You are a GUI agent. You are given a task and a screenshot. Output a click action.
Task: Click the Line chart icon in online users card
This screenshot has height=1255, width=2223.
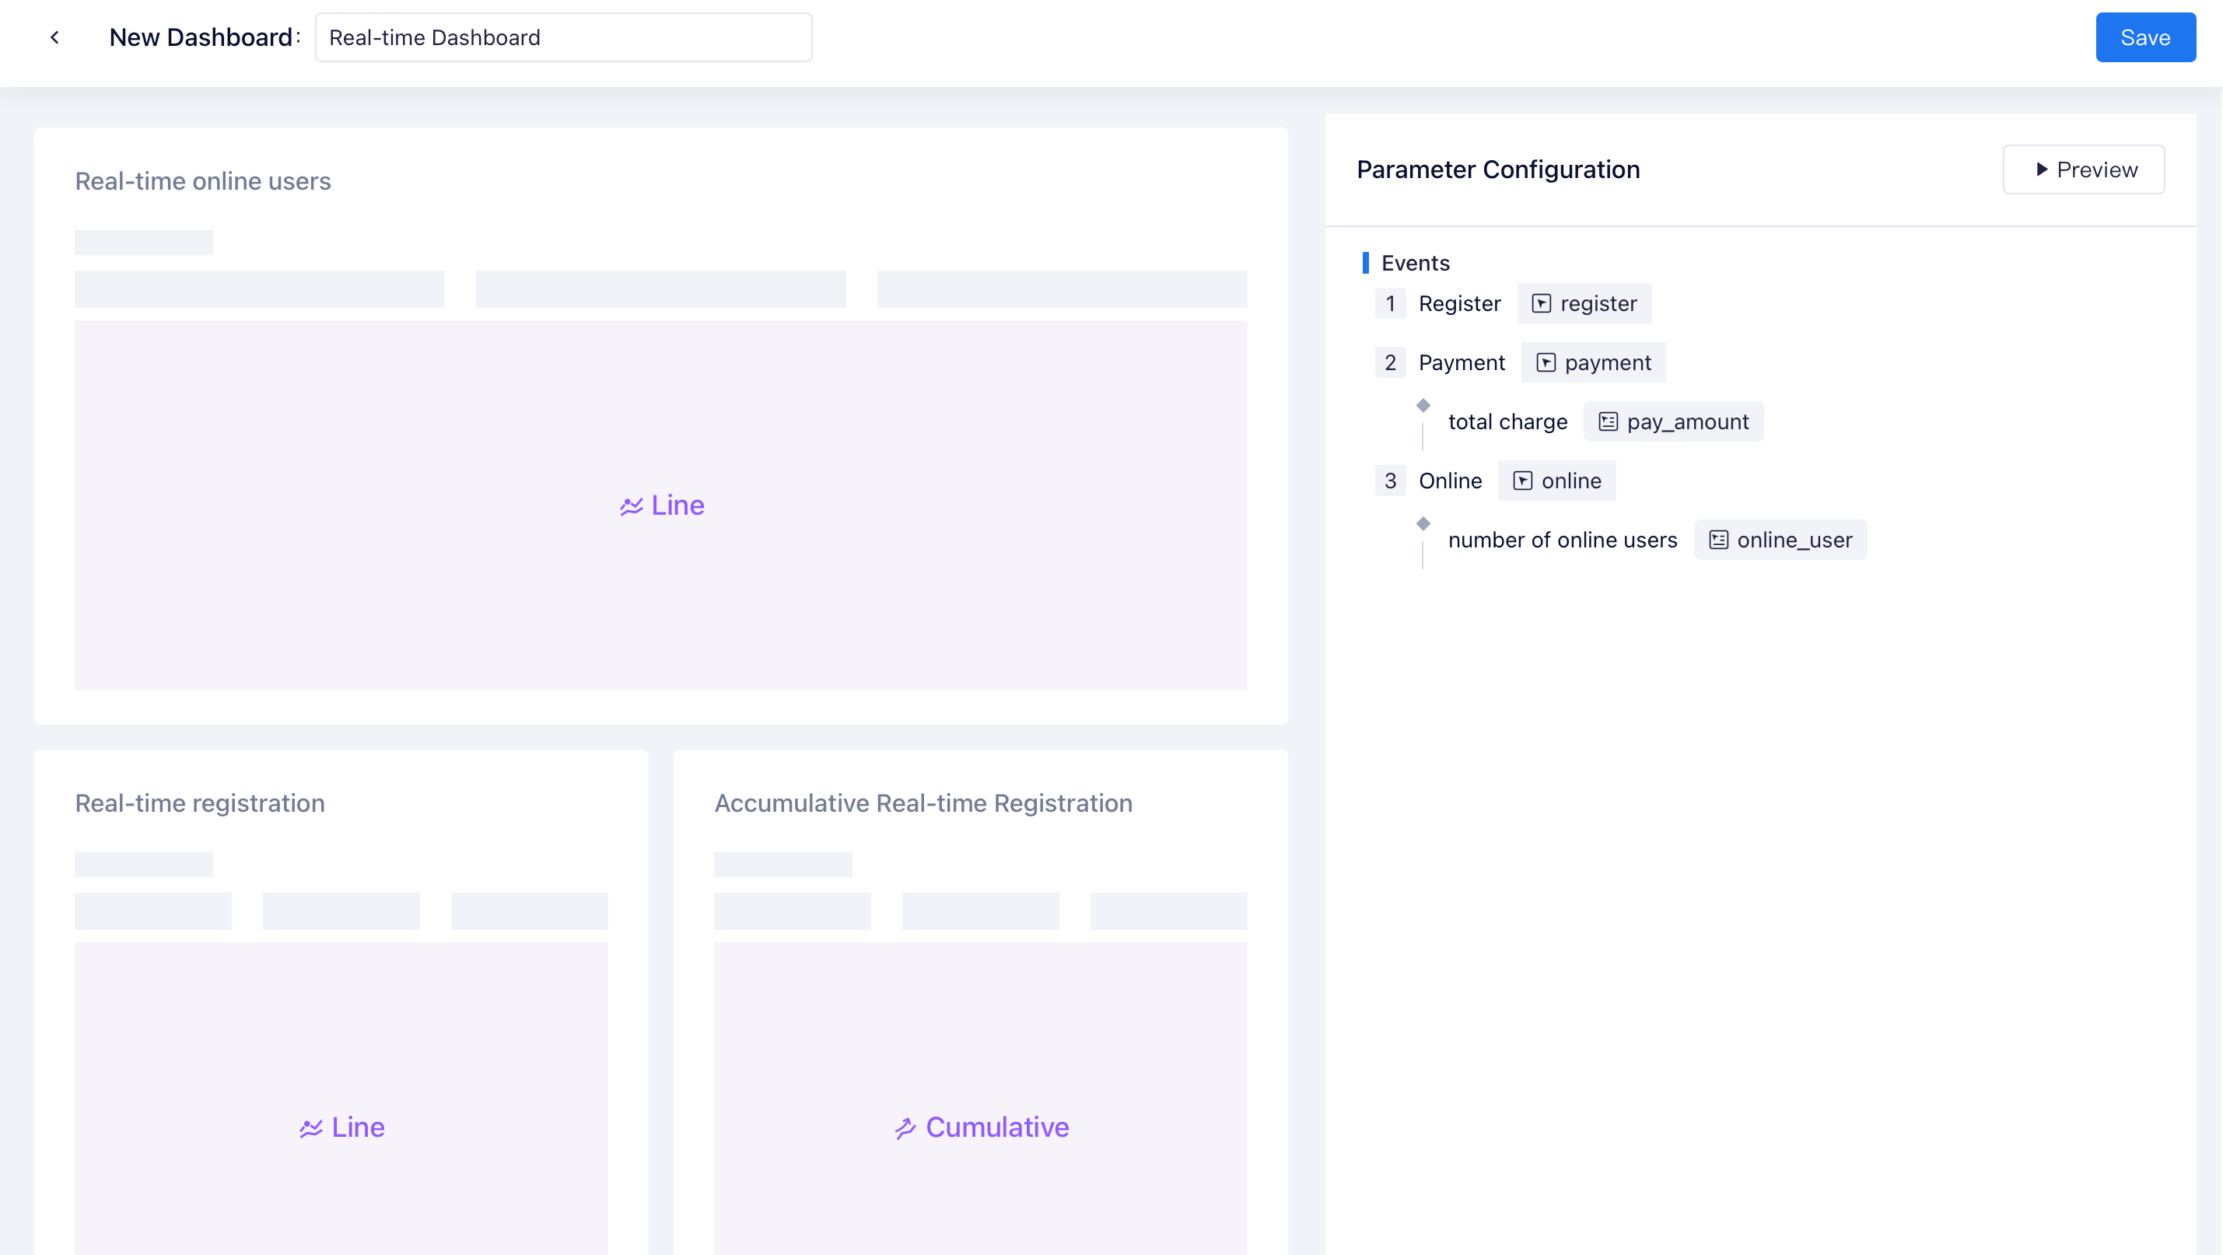click(x=631, y=506)
